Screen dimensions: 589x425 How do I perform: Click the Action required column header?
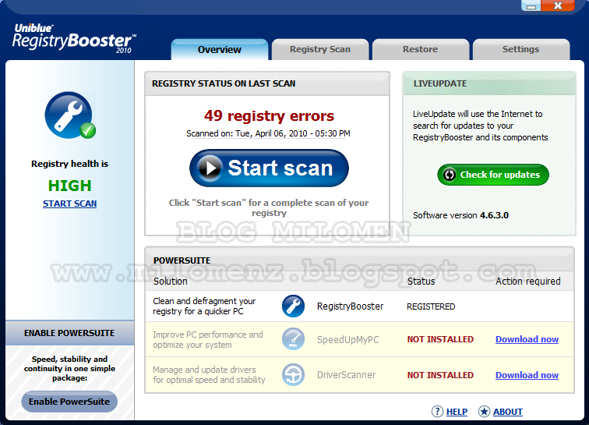tap(527, 282)
